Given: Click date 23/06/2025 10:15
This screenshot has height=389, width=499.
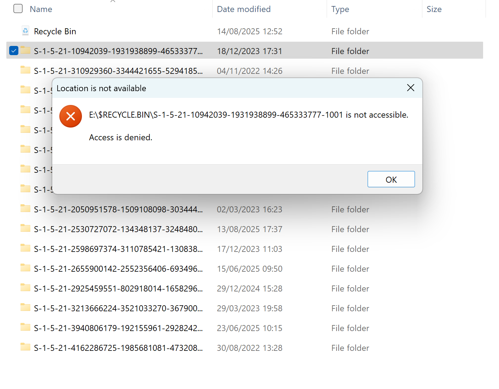Looking at the screenshot, I should (250, 328).
